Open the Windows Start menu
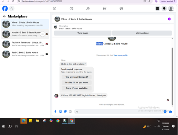This screenshot has width=178, height=135. click(3, 126)
